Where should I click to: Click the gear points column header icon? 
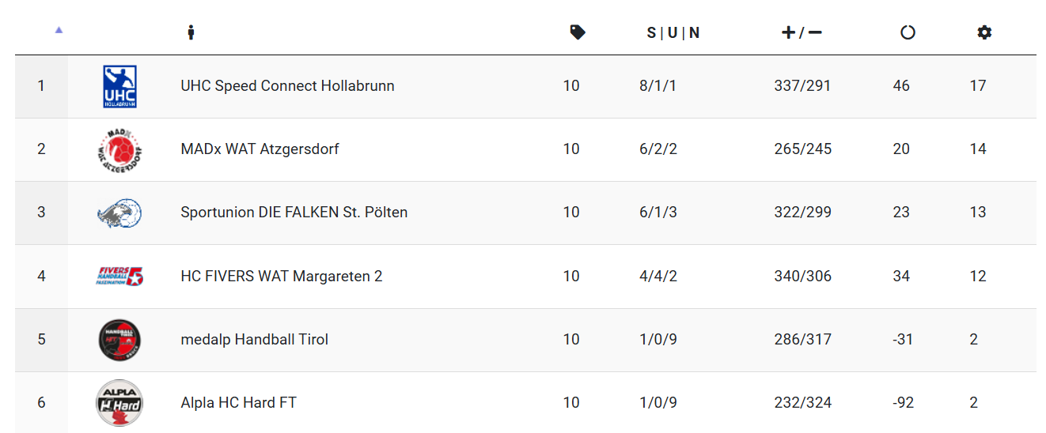point(984,32)
